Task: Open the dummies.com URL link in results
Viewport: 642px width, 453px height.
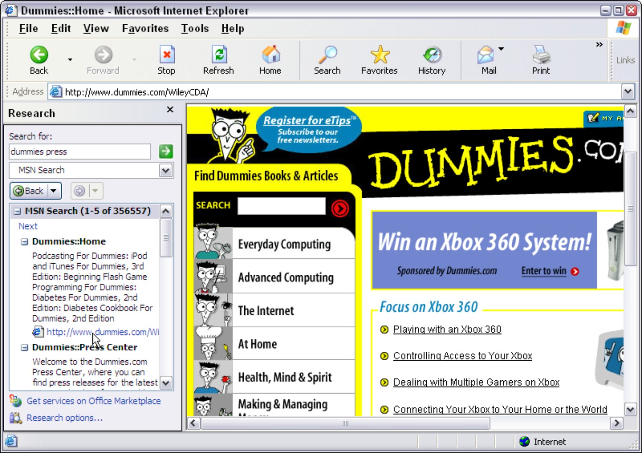Action: click(103, 332)
